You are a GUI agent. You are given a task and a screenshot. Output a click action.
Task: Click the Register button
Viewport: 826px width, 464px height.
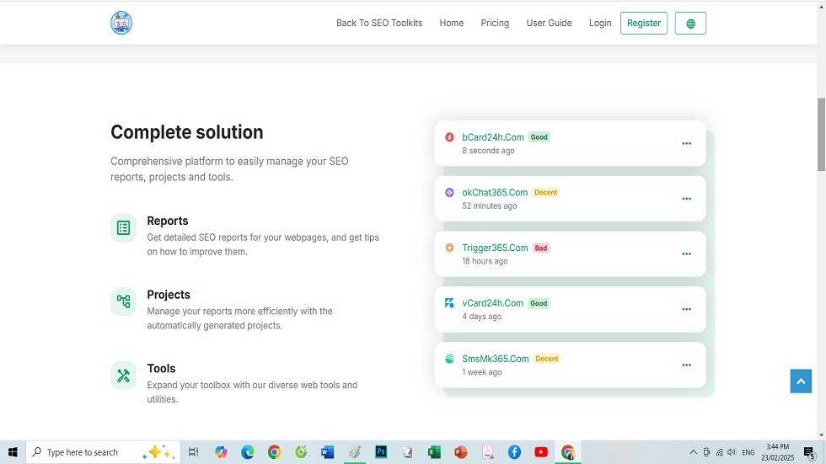(643, 24)
